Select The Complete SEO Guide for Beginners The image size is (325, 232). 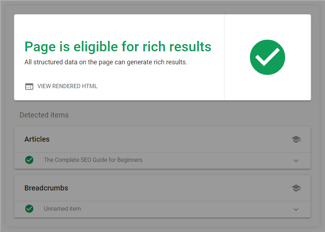93,160
